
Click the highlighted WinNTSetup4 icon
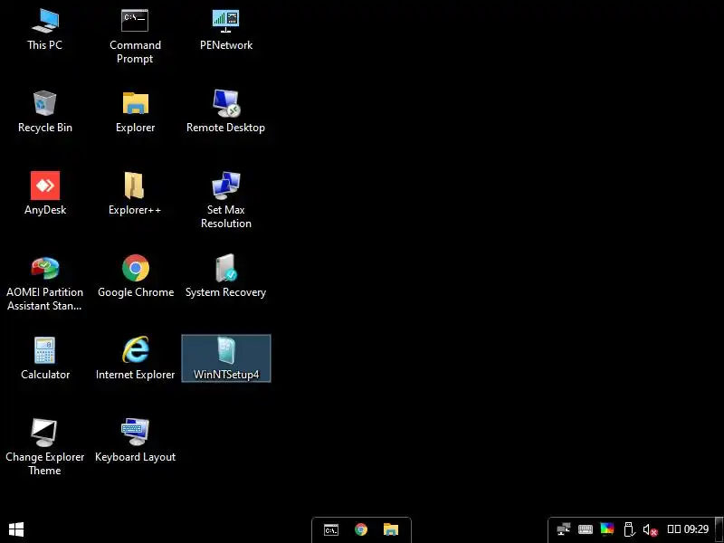[226, 358]
